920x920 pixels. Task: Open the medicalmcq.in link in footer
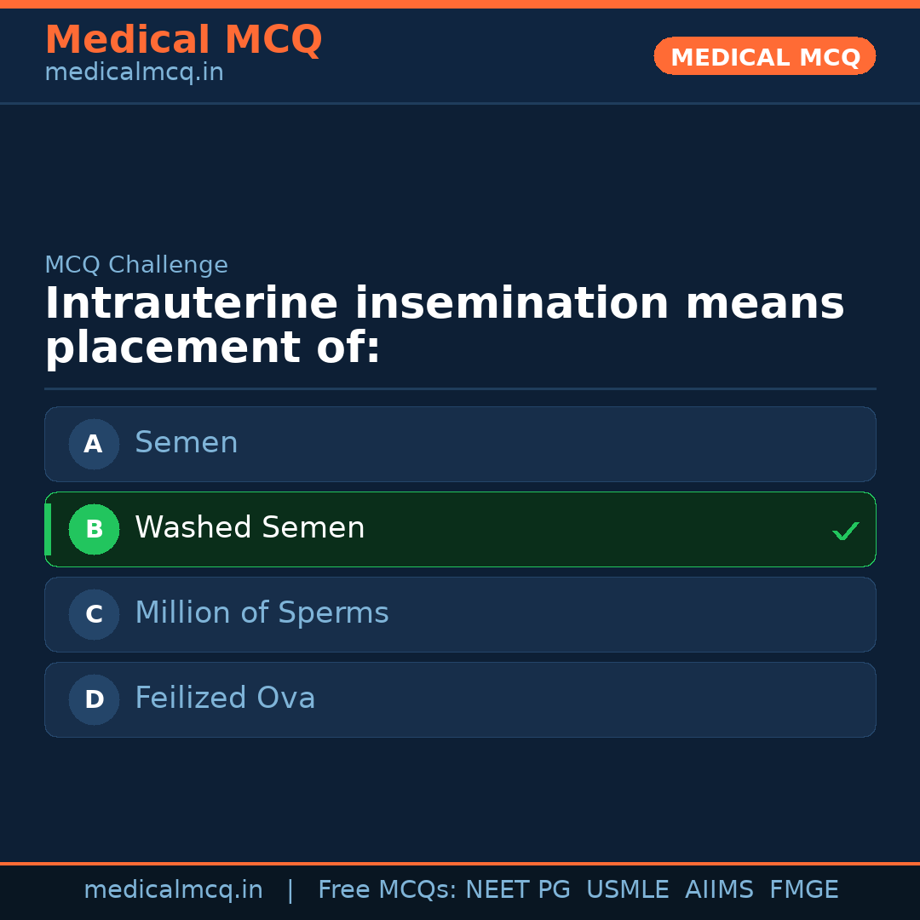point(173,890)
